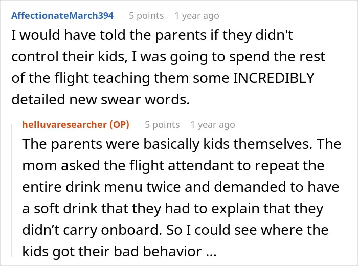Click the 'kids got their bad behavior' line
This screenshot has height=266, width=358.
(119, 251)
